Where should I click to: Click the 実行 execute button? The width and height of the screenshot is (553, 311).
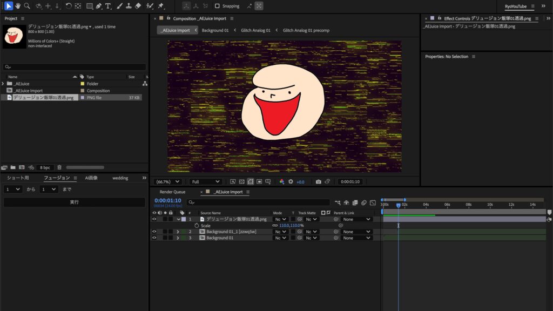(x=75, y=202)
